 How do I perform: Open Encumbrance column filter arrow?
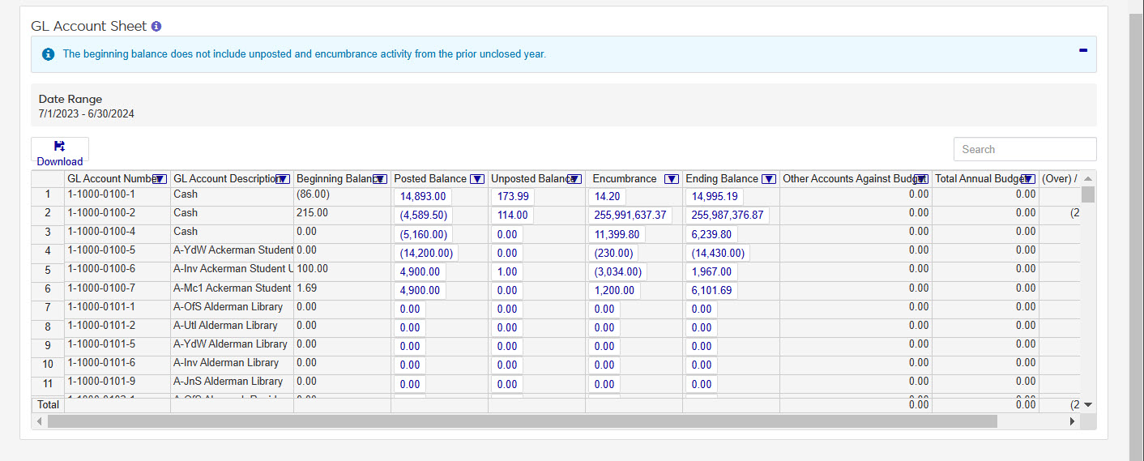pyautogui.click(x=671, y=179)
